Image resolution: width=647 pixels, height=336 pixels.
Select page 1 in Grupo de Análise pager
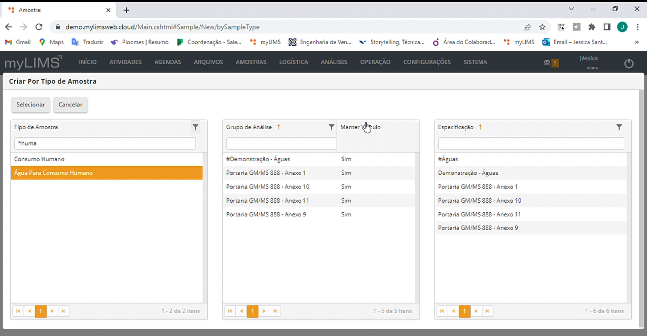coord(253,311)
